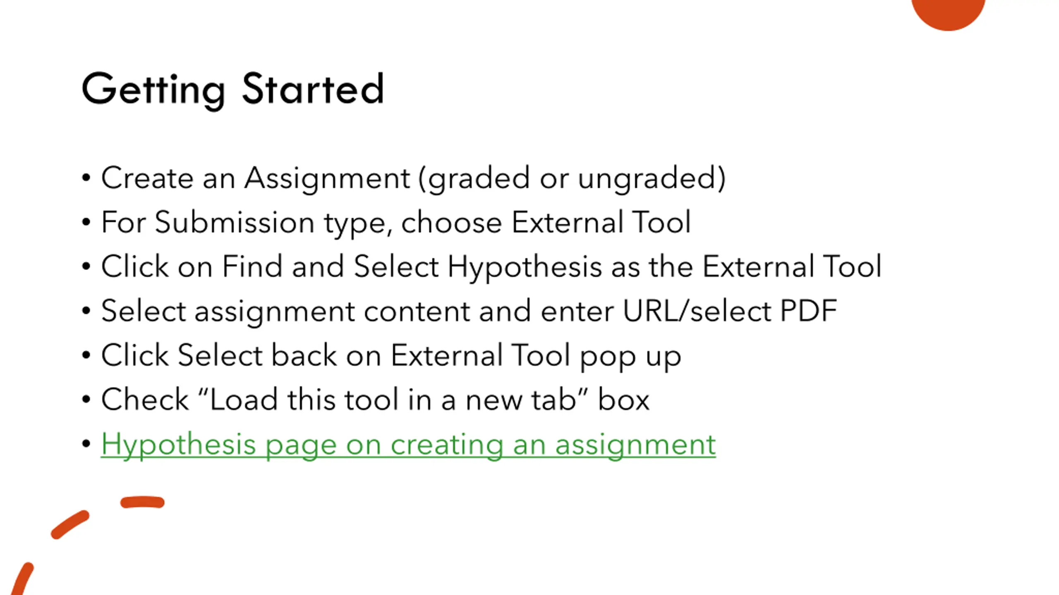Click the 'For Submission type' bullet line

(x=396, y=223)
